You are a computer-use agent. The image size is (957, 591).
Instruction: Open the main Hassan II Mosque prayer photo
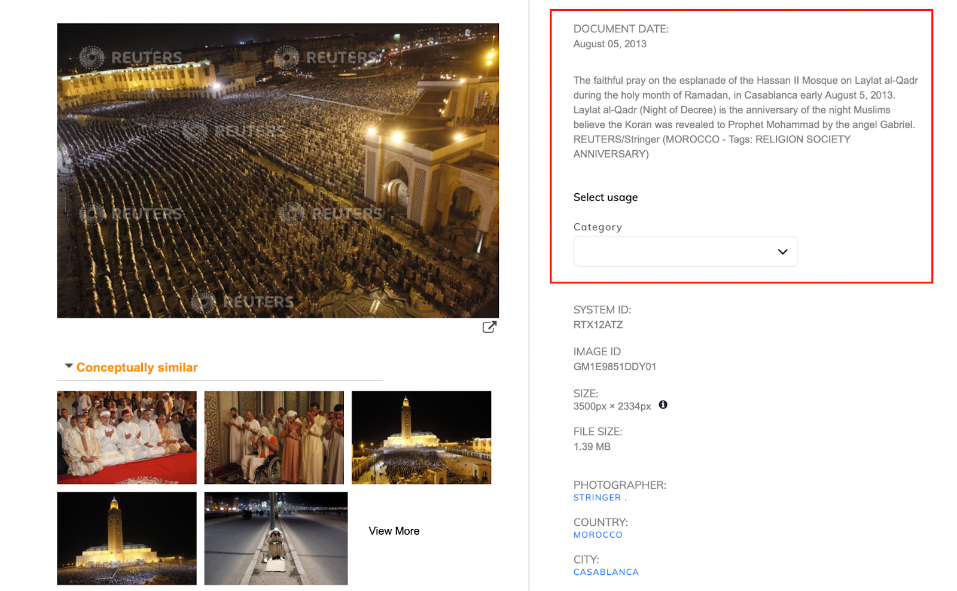click(278, 170)
